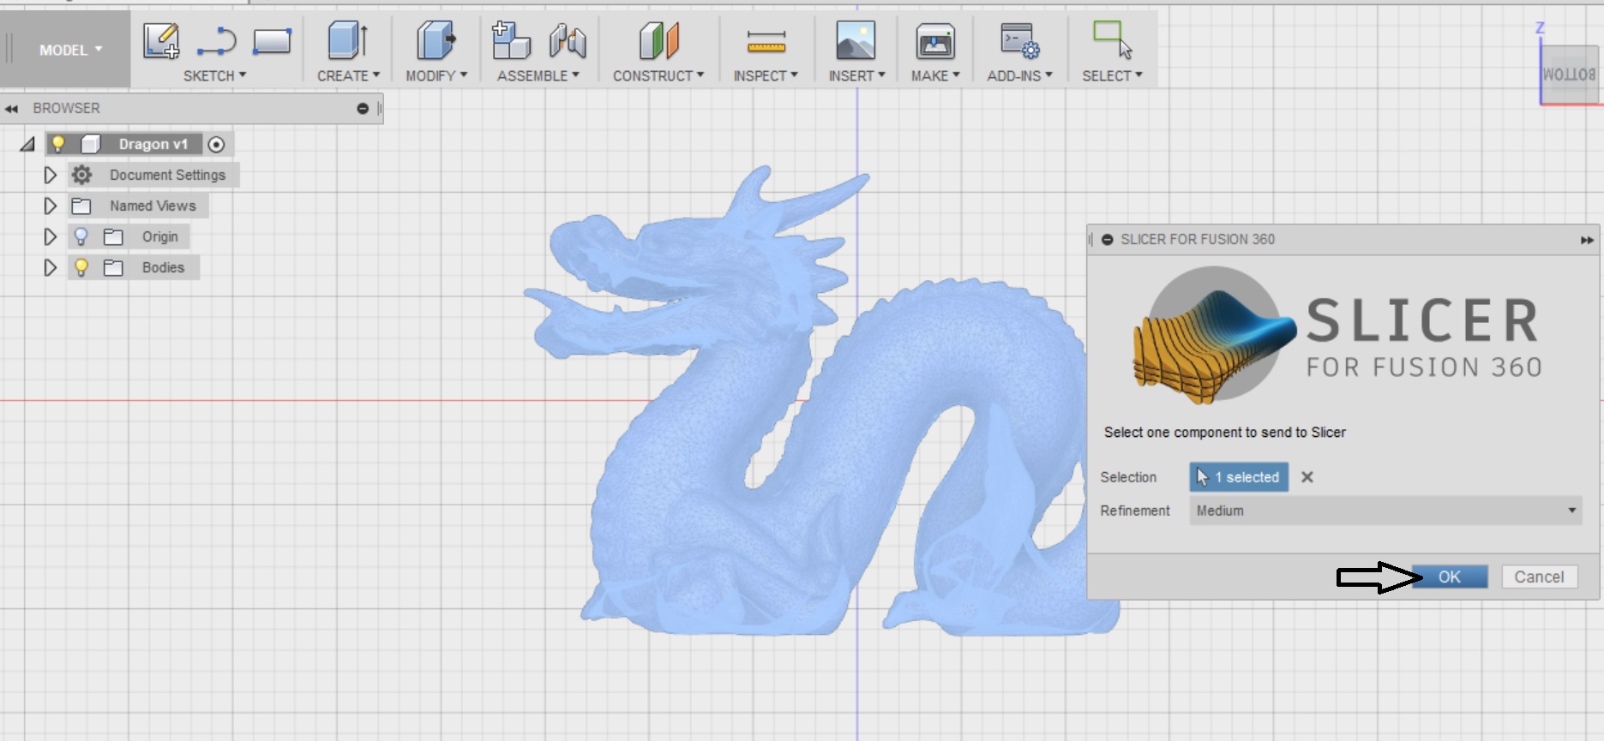Open the Refinement Medium dropdown
Viewport: 1604px width, 741px height.
click(x=1385, y=511)
